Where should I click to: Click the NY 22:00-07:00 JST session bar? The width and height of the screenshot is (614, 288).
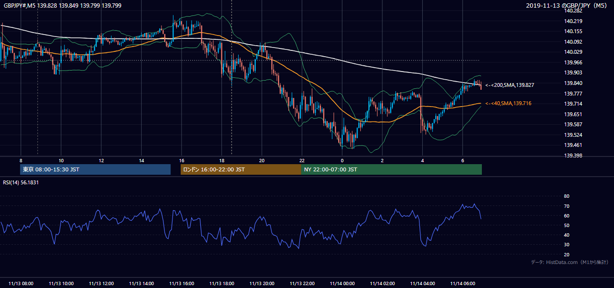coord(392,169)
